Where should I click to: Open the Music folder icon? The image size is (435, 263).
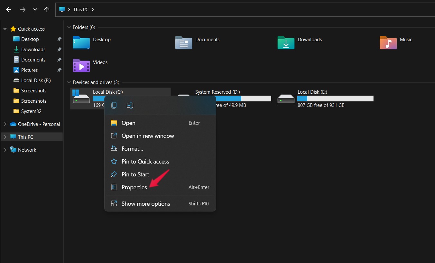click(x=388, y=43)
